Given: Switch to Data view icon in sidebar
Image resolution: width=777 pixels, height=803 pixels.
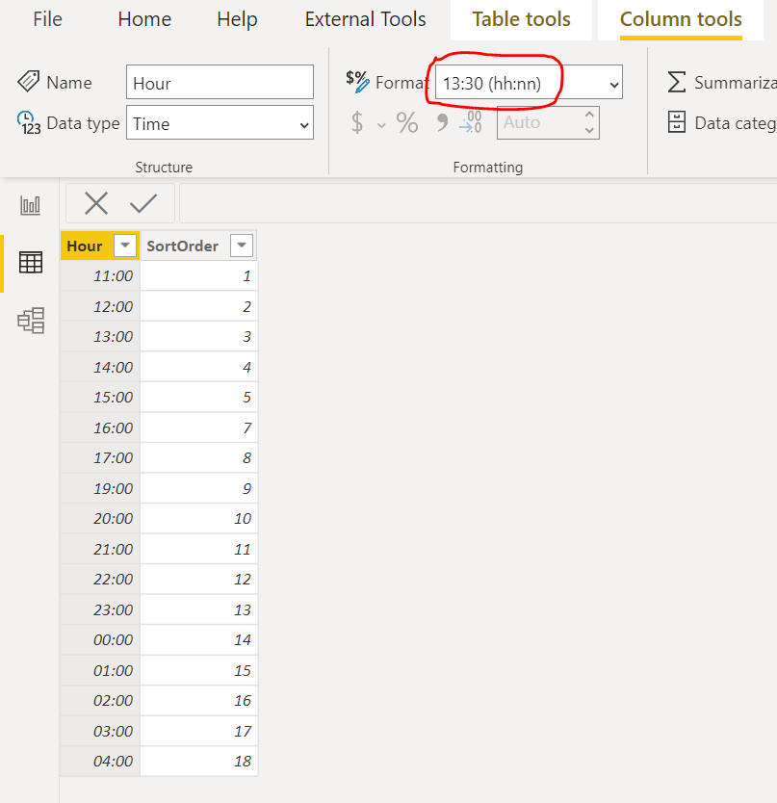Looking at the screenshot, I should coord(31,262).
